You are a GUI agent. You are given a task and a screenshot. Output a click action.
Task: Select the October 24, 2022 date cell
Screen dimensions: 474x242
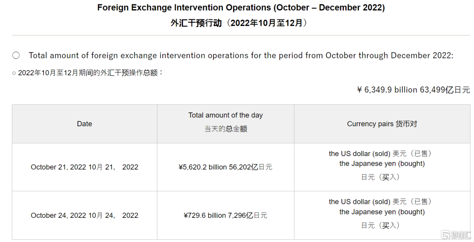[84, 215]
